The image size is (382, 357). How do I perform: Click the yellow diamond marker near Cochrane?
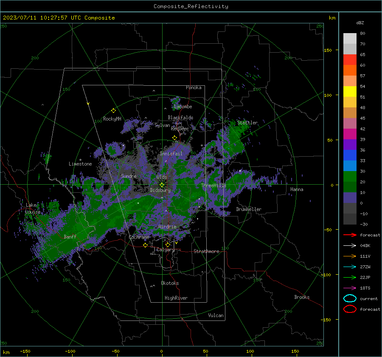(145, 245)
